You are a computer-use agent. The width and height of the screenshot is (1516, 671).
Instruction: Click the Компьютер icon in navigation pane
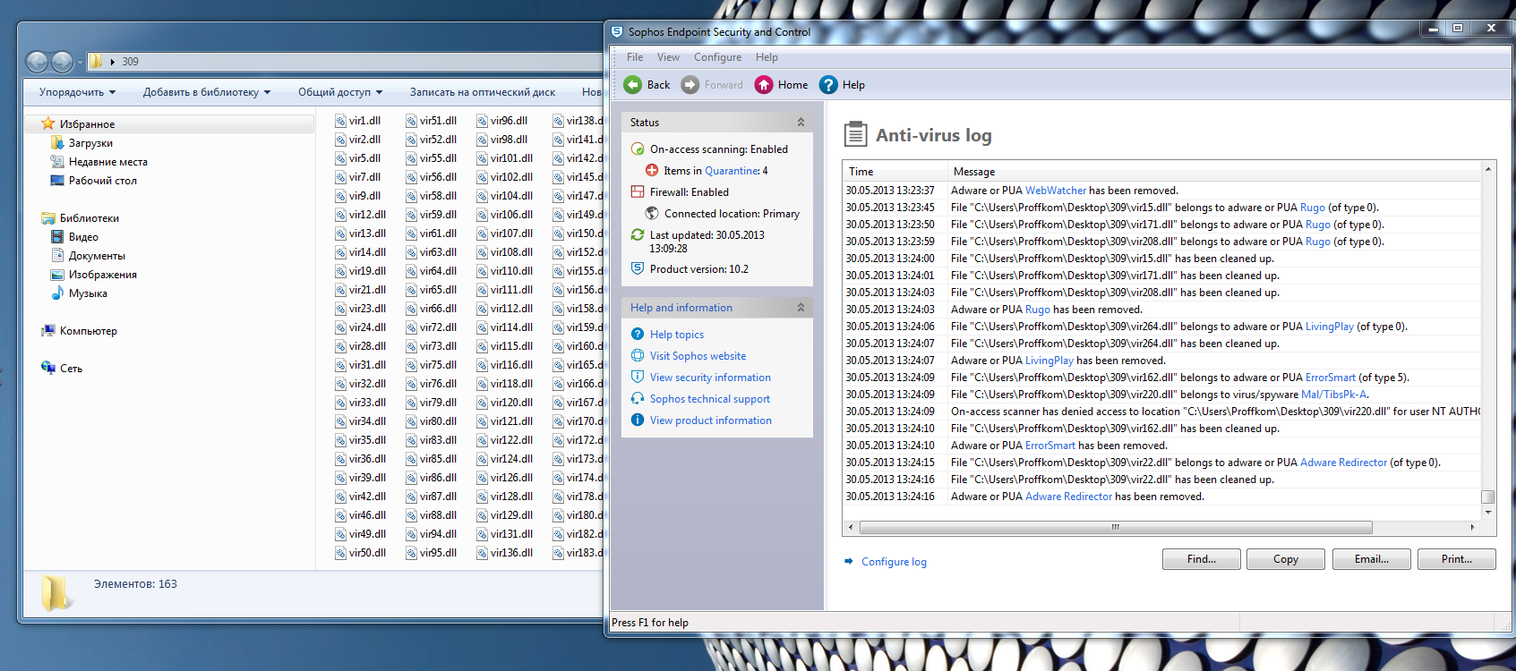(48, 330)
